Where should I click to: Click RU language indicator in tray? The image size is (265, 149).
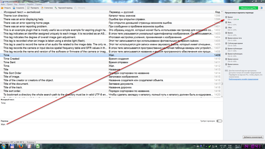click(x=195, y=146)
